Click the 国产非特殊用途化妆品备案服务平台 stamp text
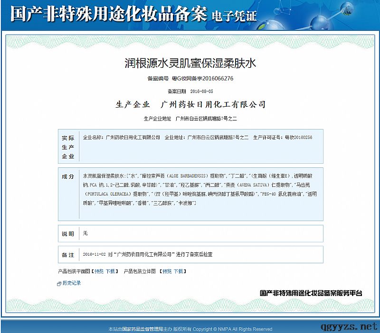 [x=311, y=293]
